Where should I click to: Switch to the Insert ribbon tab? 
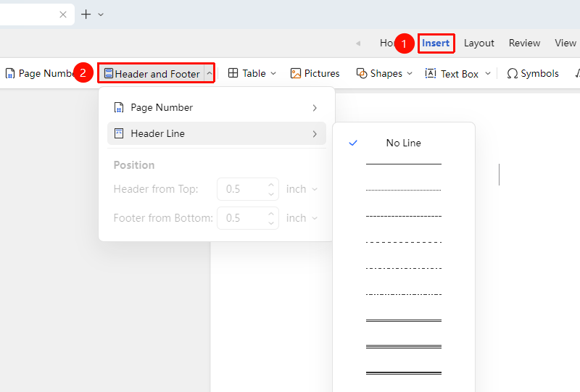click(x=436, y=43)
